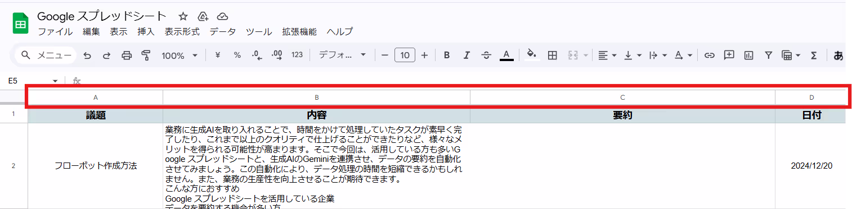The image size is (852, 209).
Task: Star the spreadsheet
Action: coord(183,16)
